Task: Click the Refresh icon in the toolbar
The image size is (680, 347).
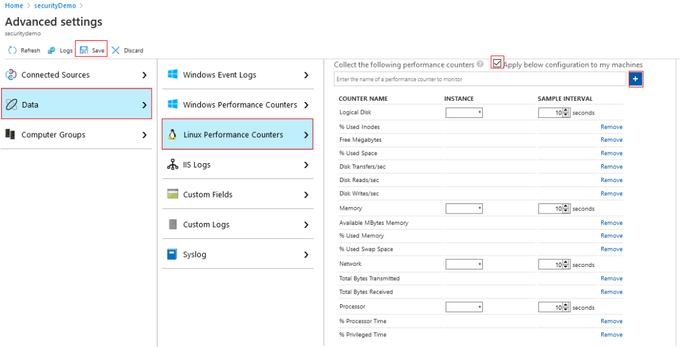Action: coord(12,50)
